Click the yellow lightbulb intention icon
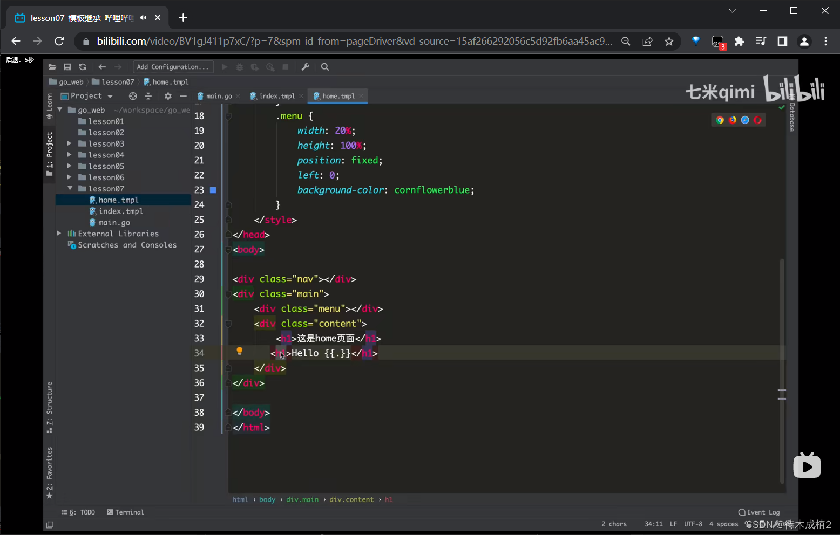Screen dimensions: 840x535 (x=239, y=351)
